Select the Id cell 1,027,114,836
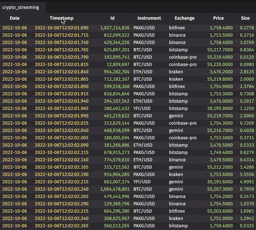Viewport: 256px width, 230px height. 115,28
